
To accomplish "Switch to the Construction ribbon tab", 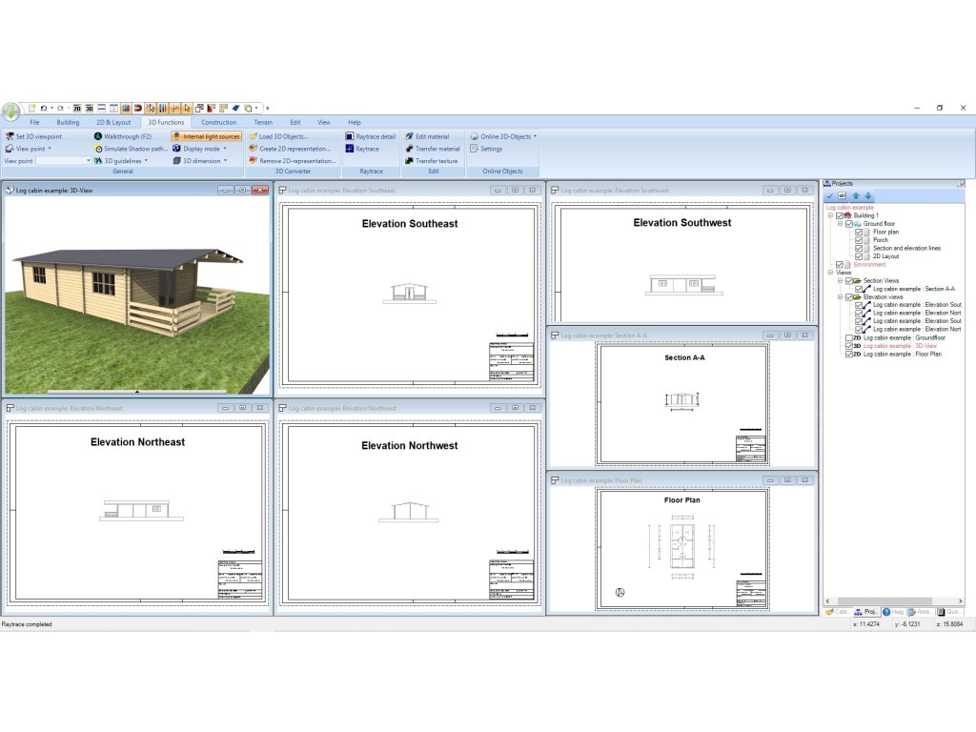I will pos(219,122).
